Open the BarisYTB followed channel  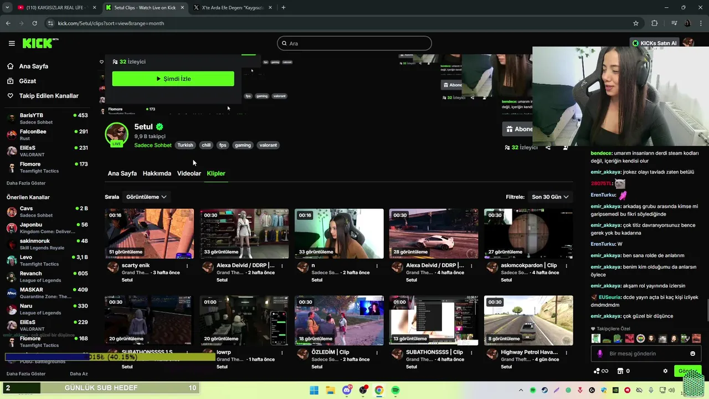click(47, 119)
